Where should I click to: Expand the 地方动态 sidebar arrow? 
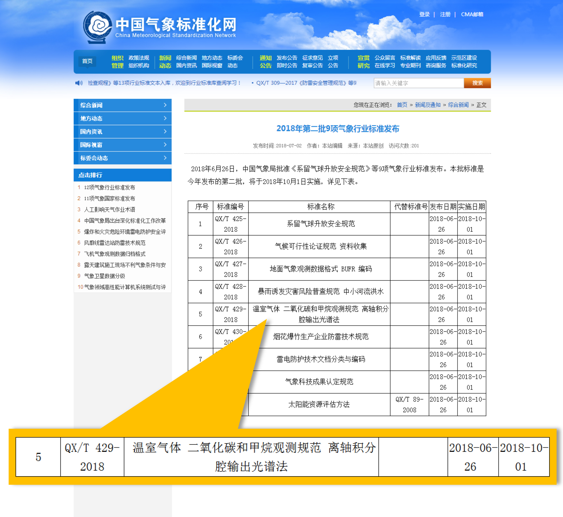[x=165, y=118]
